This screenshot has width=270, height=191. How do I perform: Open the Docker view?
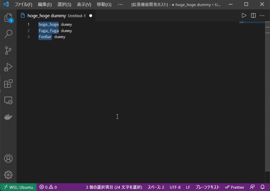pyautogui.click(x=8, y=117)
